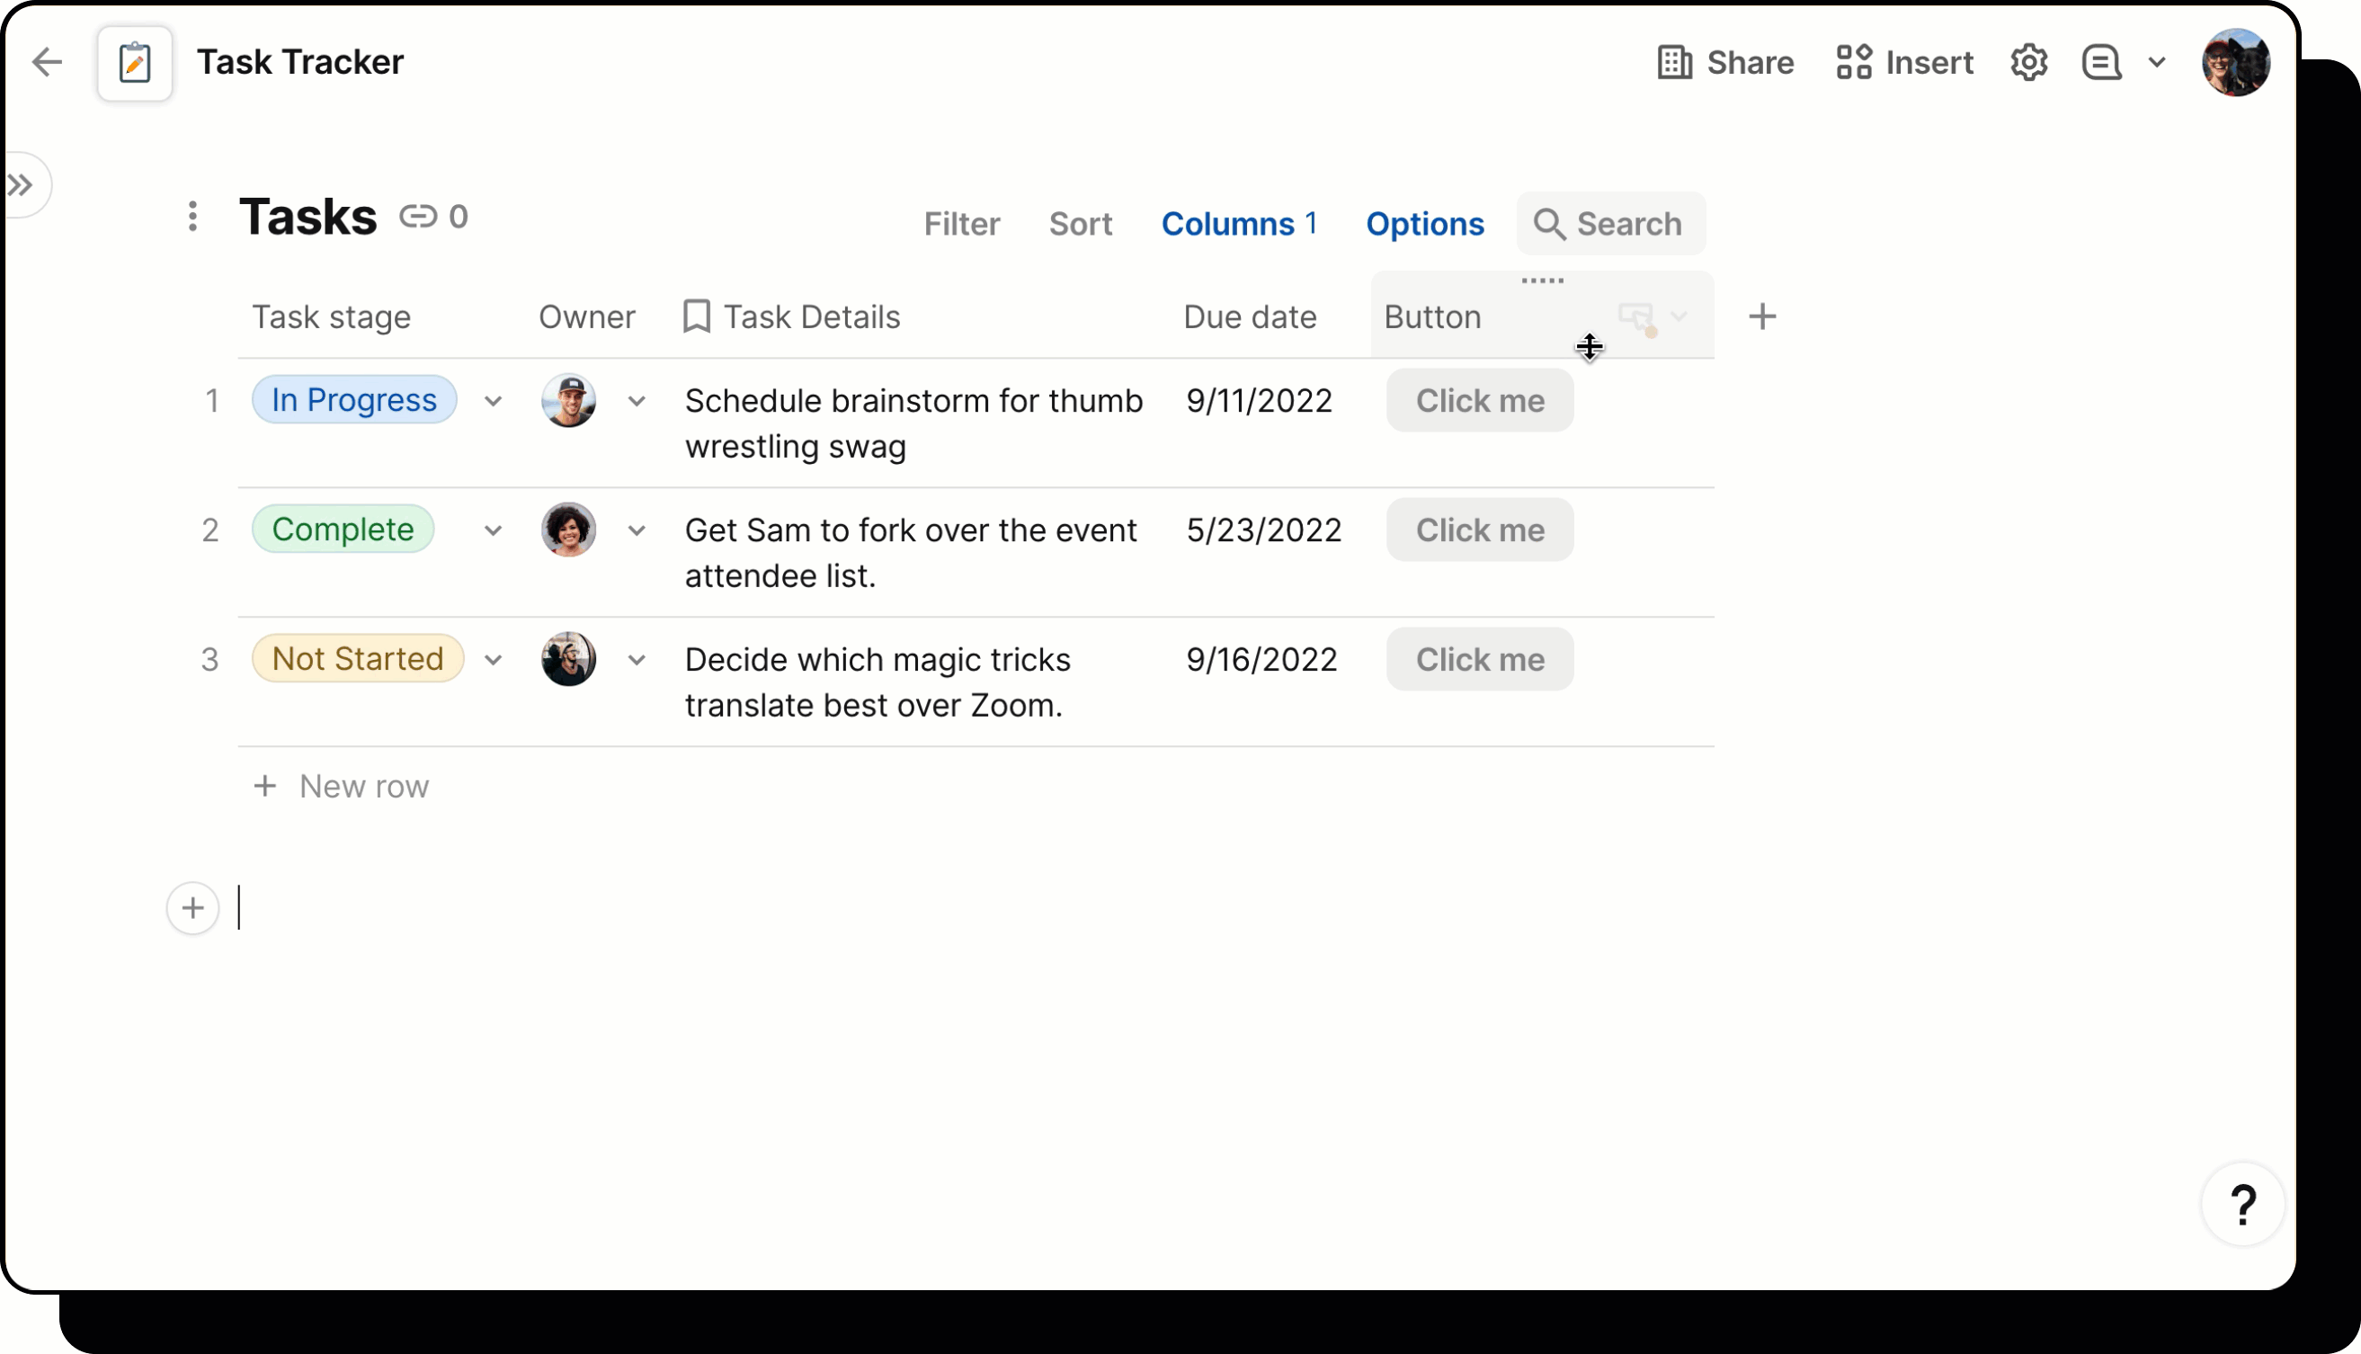
Task: Open the Sort menu
Action: (x=1080, y=224)
